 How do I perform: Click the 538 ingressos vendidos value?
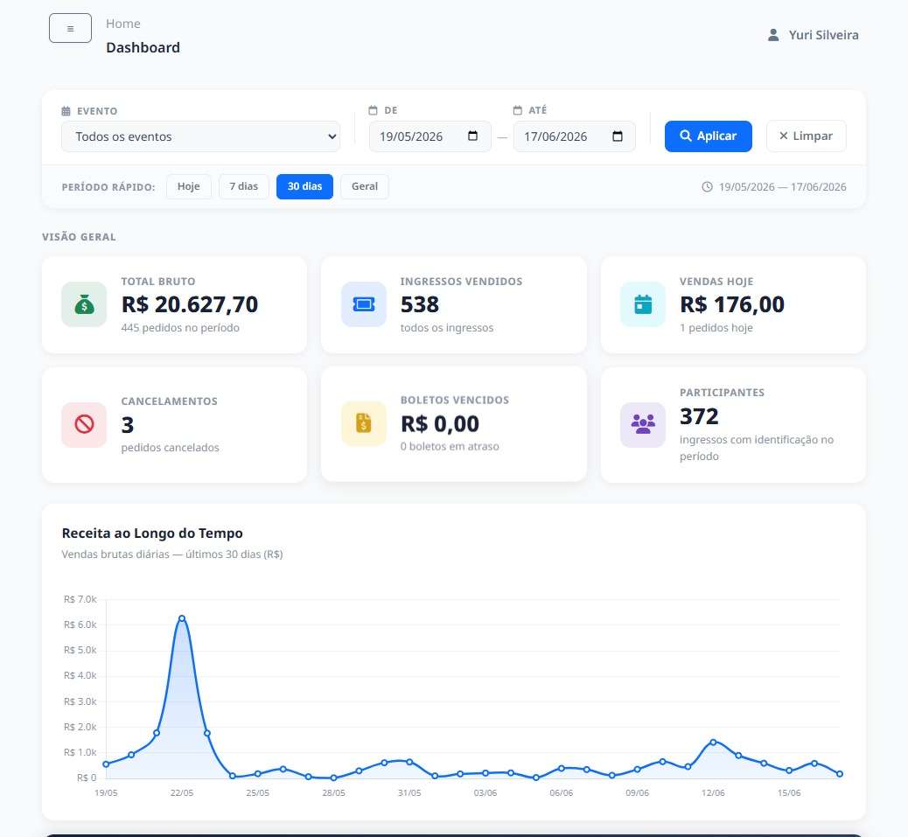[x=420, y=304]
